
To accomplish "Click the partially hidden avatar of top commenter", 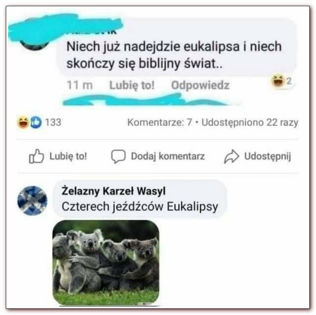I will pos(35,45).
